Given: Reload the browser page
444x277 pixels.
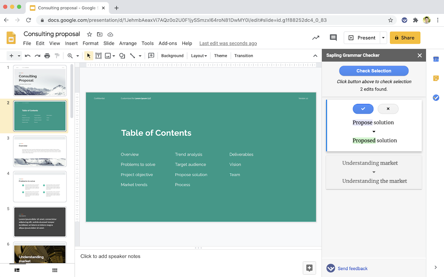Looking at the screenshot, I should click(x=28, y=20).
